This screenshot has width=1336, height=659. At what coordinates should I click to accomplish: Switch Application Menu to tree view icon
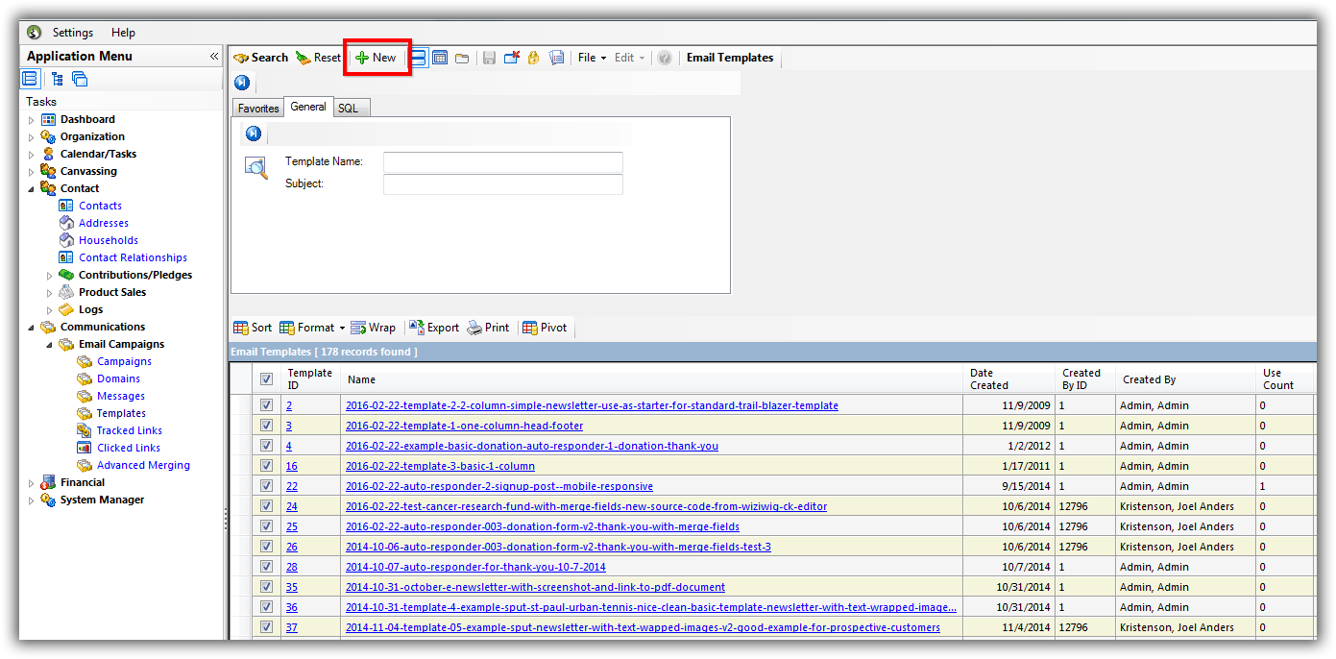click(x=57, y=79)
